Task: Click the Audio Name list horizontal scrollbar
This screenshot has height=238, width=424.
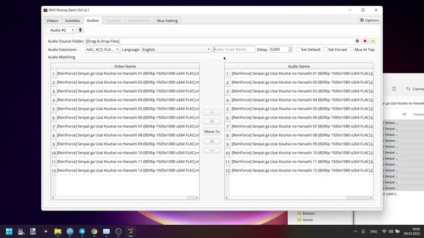Action: point(299,198)
